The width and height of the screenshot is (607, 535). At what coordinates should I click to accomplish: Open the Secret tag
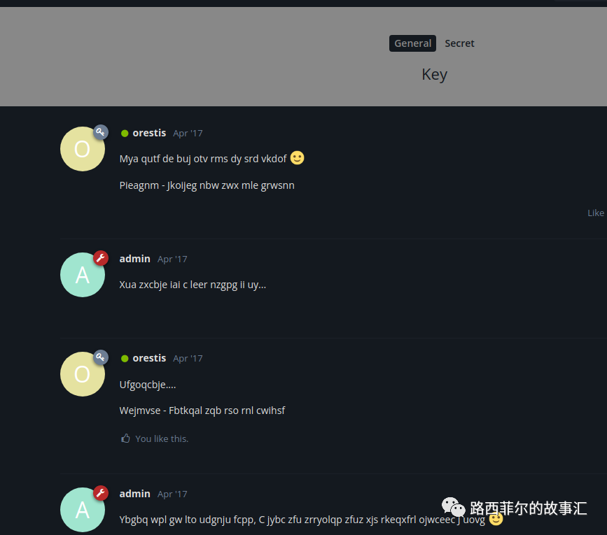[x=459, y=43]
